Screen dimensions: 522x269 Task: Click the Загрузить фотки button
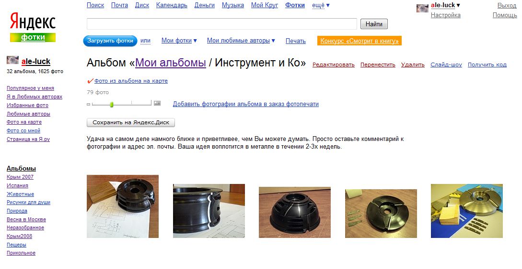coord(110,41)
